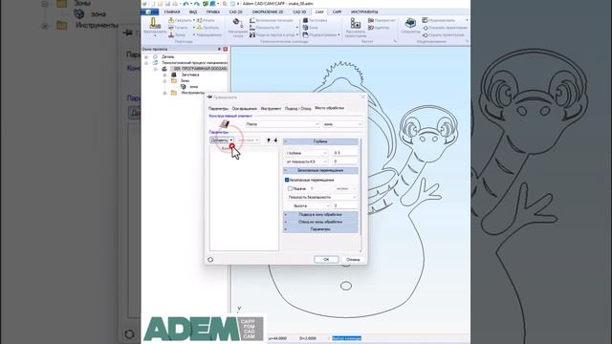612x344 pixels.
Task: Open the CAPP ribbon tab
Action: tap(337, 12)
